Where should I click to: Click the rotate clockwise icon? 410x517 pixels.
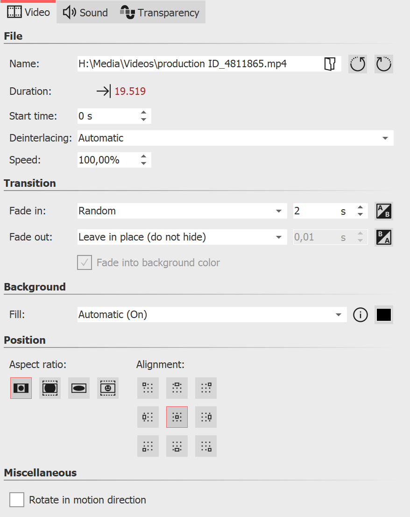pyautogui.click(x=383, y=64)
